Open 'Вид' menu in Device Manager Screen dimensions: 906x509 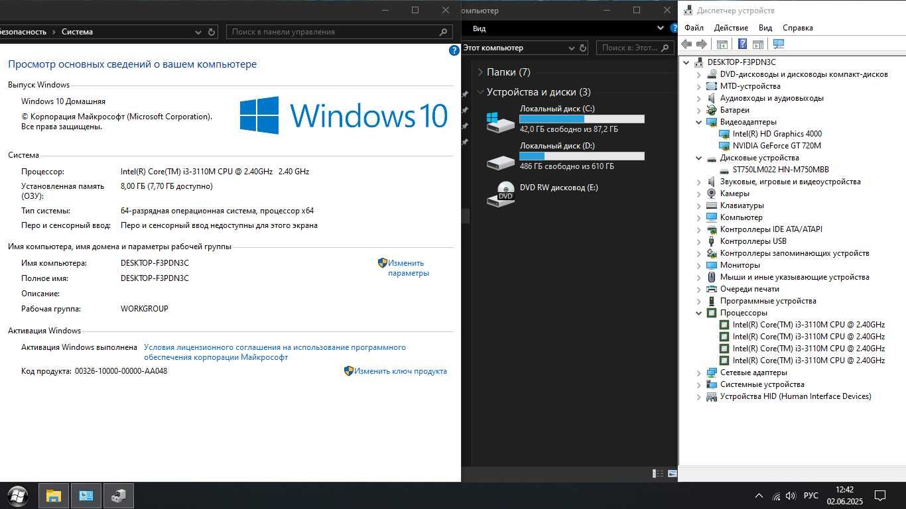pos(765,28)
